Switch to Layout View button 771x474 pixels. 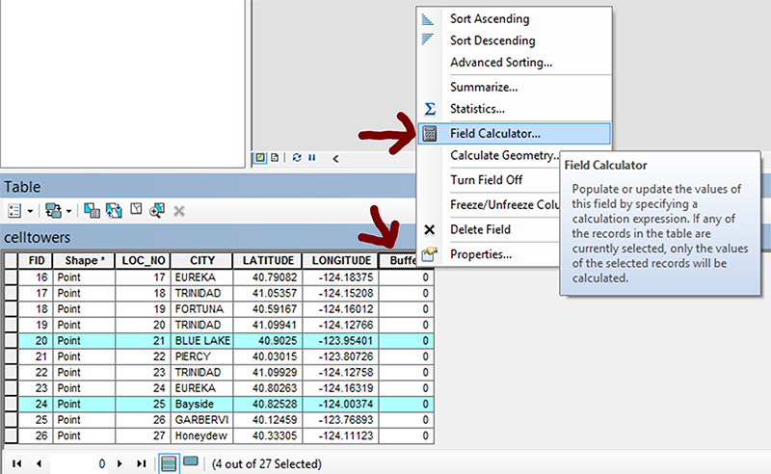275,157
